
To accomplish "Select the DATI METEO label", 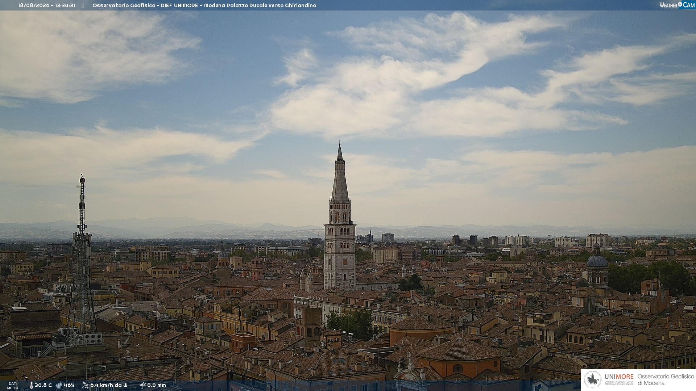I will [x=13, y=386].
